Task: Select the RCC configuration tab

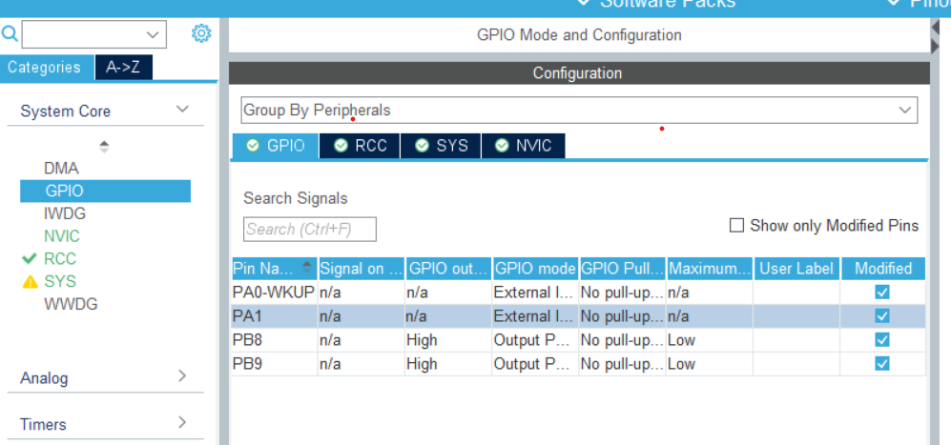Action: pyautogui.click(x=360, y=146)
